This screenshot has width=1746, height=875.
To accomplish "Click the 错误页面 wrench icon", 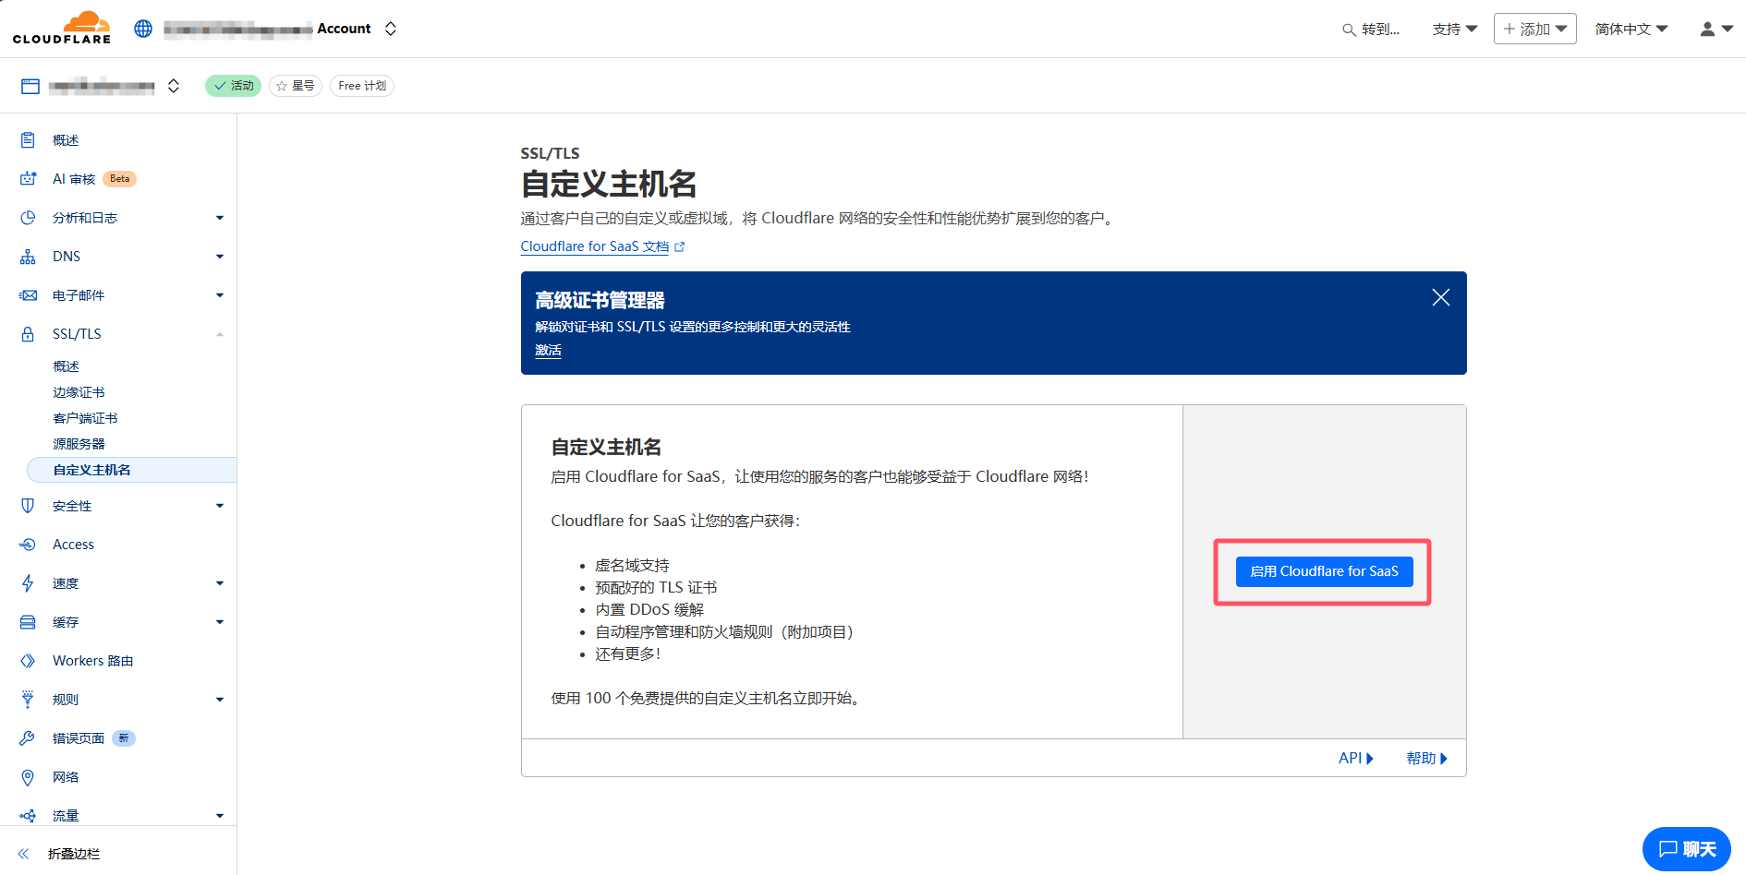I will [28, 738].
